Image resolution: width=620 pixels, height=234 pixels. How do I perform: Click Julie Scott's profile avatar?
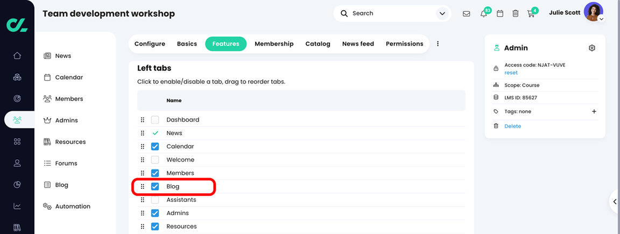pos(593,11)
